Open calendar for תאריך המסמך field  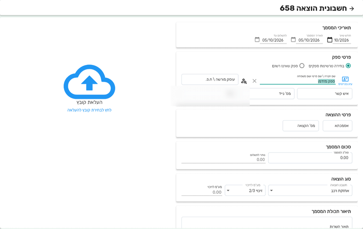click(x=293, y=39)
